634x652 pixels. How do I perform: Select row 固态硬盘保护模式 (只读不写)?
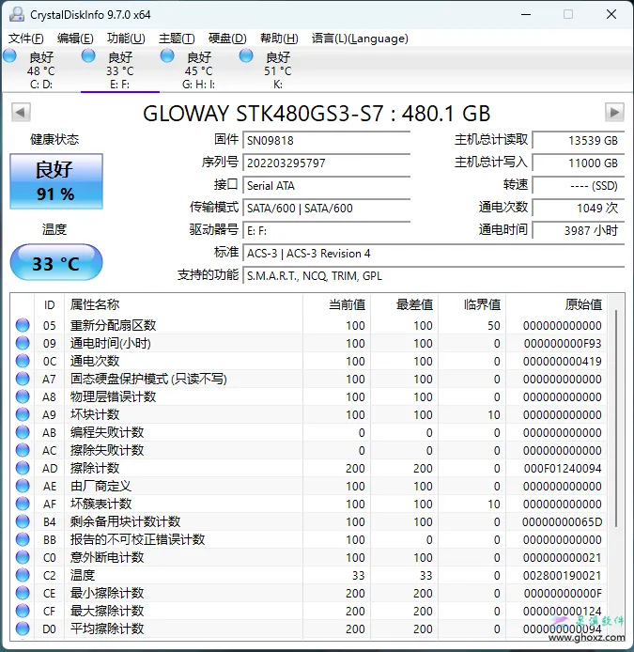click(x=308, y=379)
